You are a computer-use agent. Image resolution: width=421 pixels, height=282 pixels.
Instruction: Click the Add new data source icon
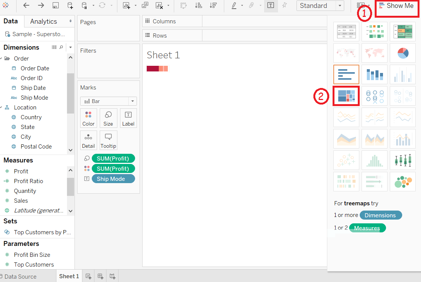point(70,5)
